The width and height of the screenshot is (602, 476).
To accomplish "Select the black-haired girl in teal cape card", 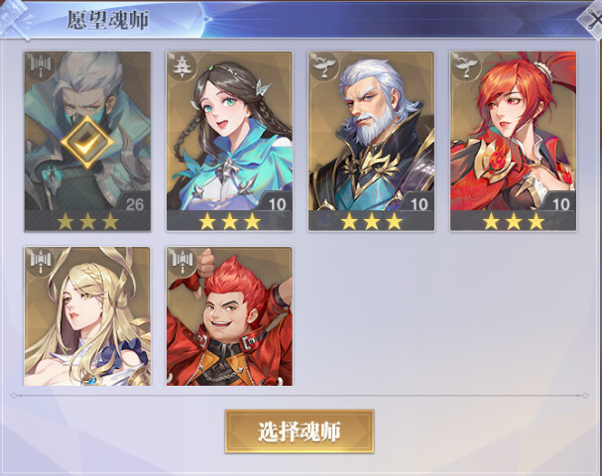I will [229, 141].
